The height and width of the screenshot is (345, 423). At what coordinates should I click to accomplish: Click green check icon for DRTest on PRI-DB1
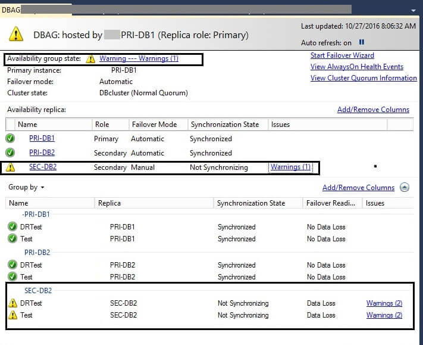12,227
